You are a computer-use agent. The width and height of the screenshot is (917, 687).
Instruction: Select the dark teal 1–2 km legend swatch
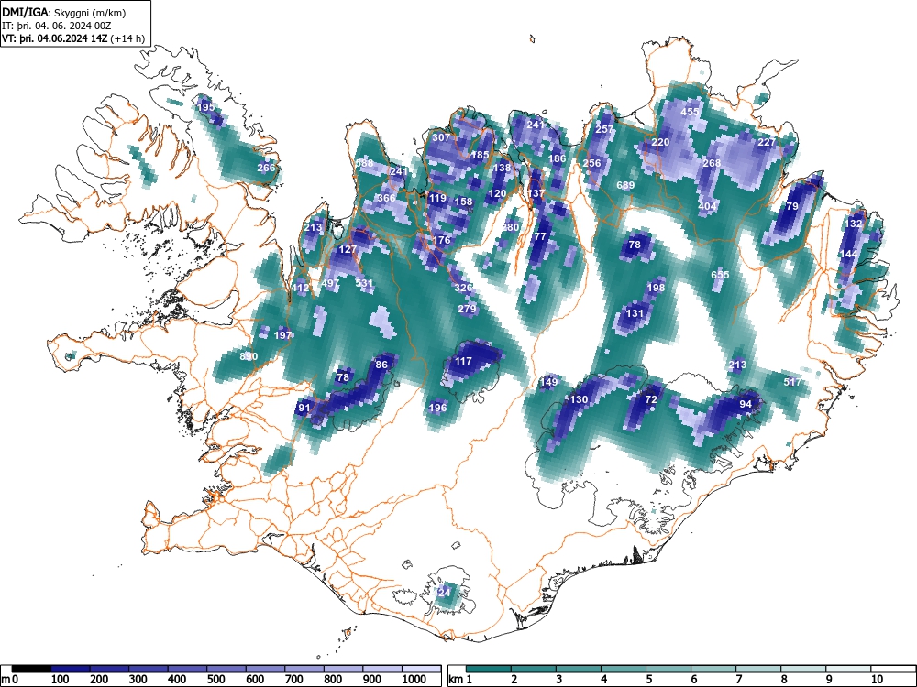point(489,669)
